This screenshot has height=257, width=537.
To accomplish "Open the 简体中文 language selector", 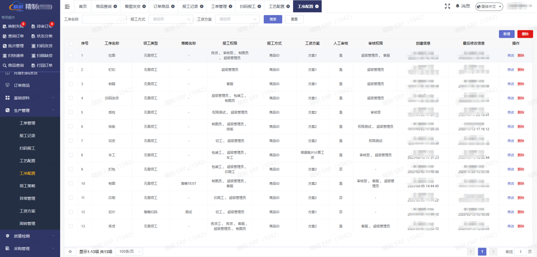I will [x=489, y=6].
